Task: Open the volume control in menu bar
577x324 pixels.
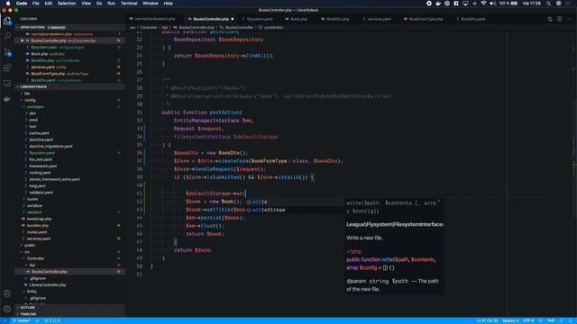Action: 492,4
